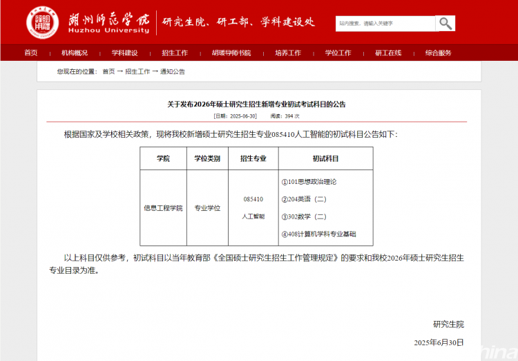This screenshot has height=361, width=518.
Task: Open the 培养工作 navigation menu item
Action: tap(288, 53)
